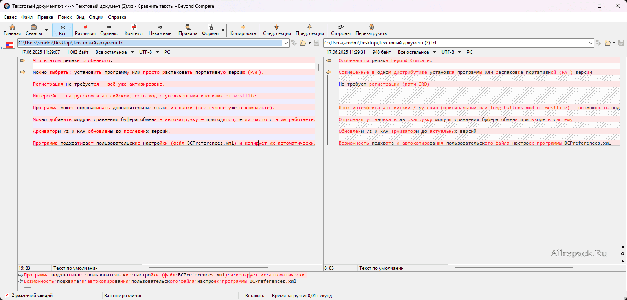Viewport: 627px width, 300px height.
Task: Expand left pane folder dropdown arrow
Action: [x=310, y=43]
